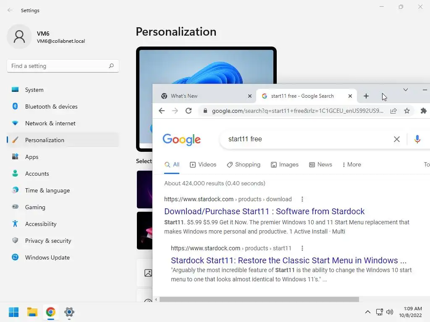Expand the More search filters
The image size is (430, 322).
pos(351,164)
